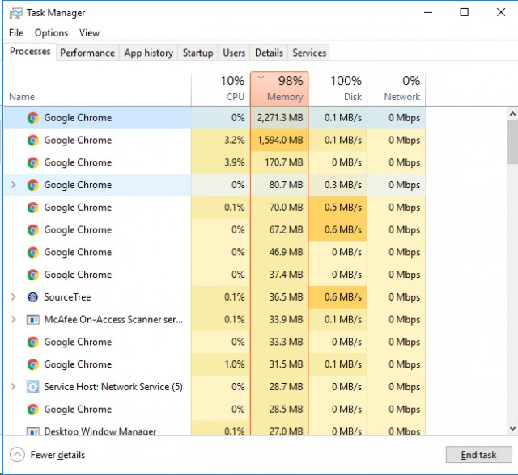The image size is (518, 475).
Task: Click the 0.3 MB/s disk value
Action: pos(343,185)
